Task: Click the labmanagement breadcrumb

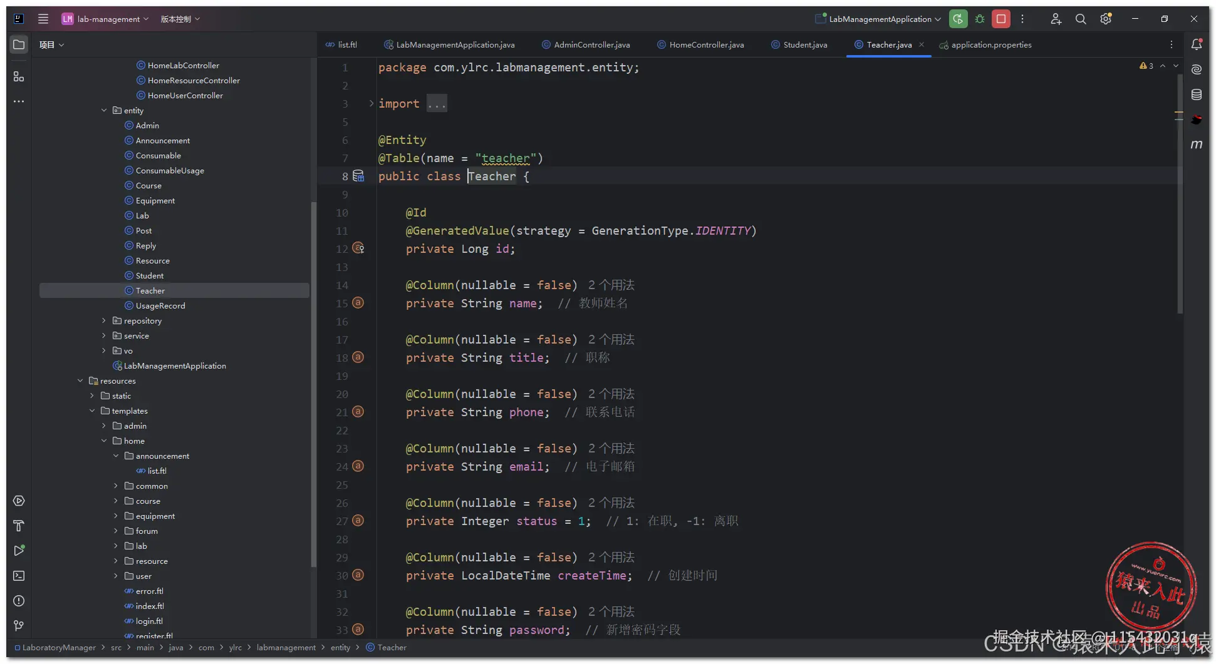Action: click(286, 648)
